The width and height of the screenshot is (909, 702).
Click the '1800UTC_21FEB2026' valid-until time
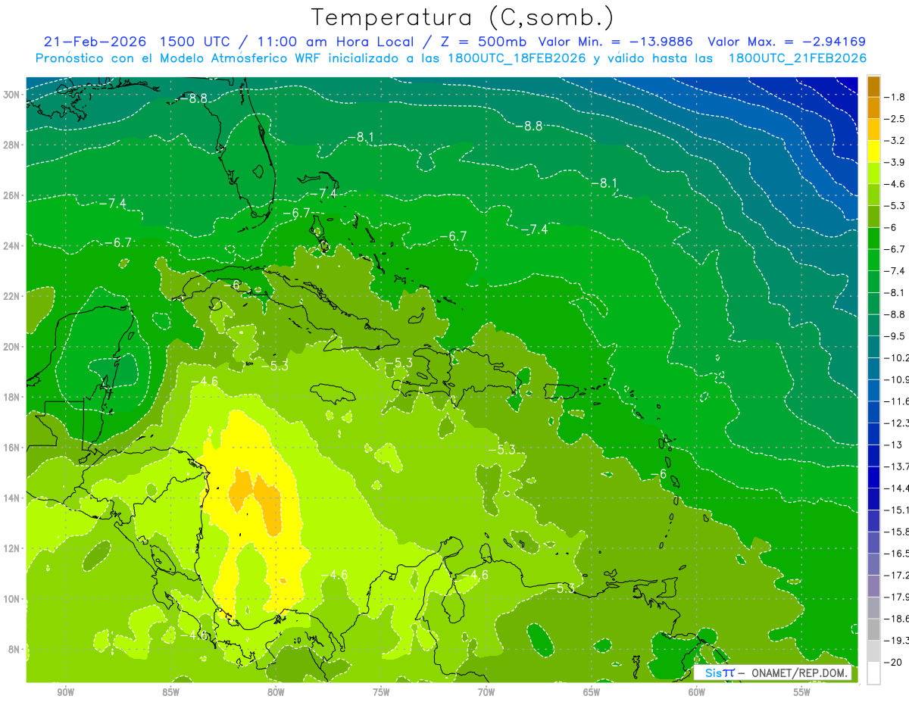point(798,58)
